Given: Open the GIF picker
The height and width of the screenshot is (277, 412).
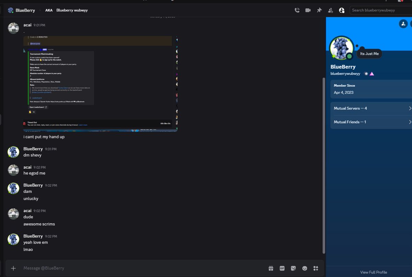Looking at the screenshot, I should (282, 268).
